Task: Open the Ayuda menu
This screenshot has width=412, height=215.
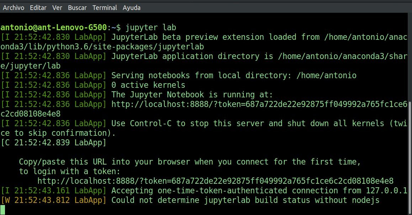Action: click(x=131, y=7)
